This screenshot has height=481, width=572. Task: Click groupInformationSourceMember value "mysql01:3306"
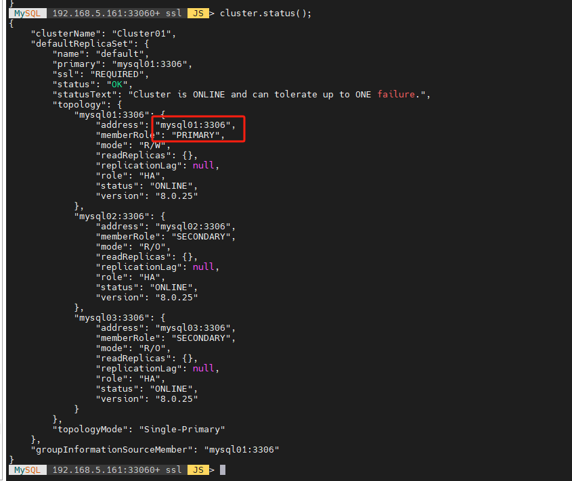pyautogui.click(x=242, y=450)
